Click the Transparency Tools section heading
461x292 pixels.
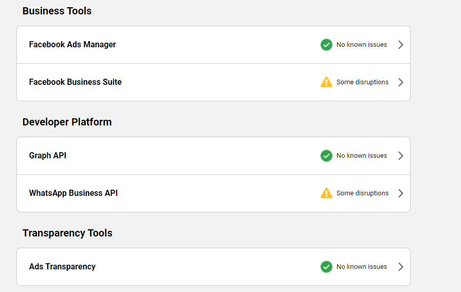(x=67, y=233)
